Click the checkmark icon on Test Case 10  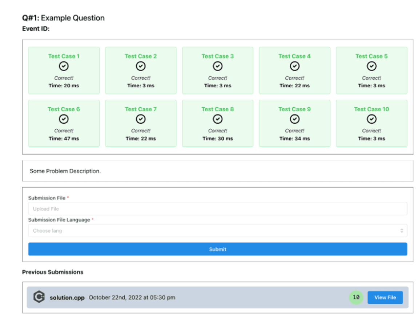pos(371,119)
